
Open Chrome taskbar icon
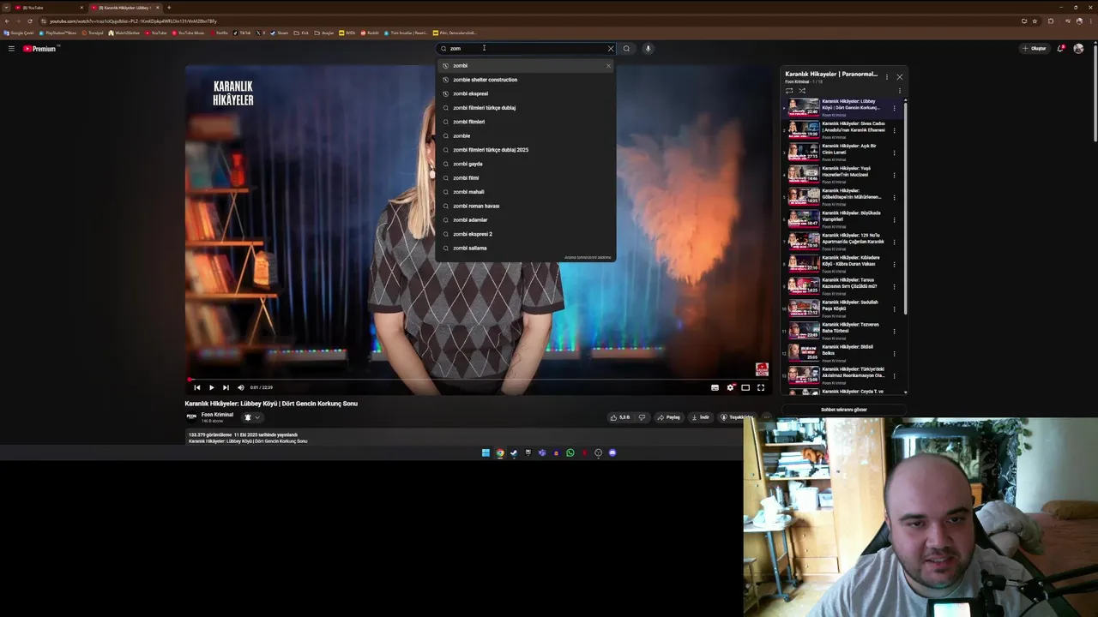(500, 452)
